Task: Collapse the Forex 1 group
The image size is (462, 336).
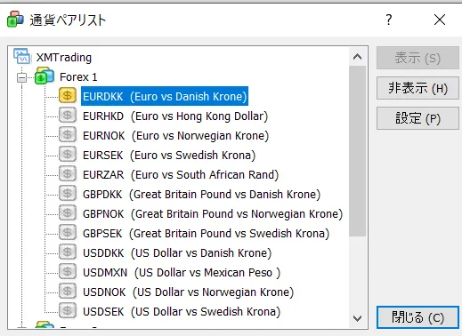Action: [21, 78]
